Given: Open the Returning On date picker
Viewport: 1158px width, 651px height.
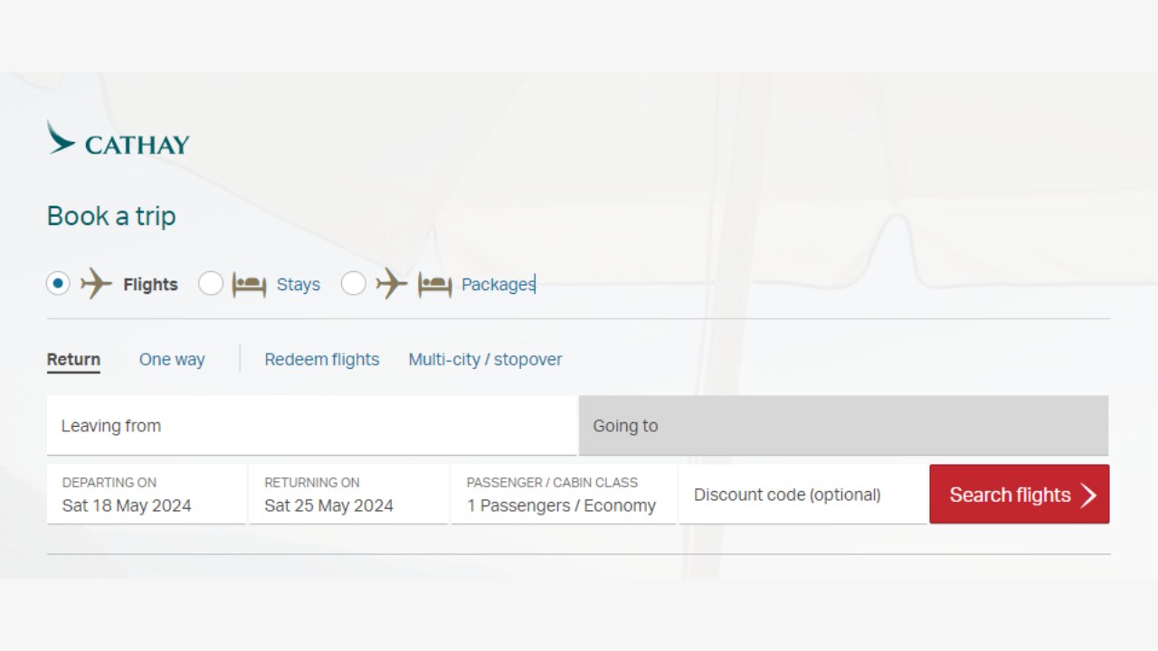Looking at the screenshot, I should 347,494.
